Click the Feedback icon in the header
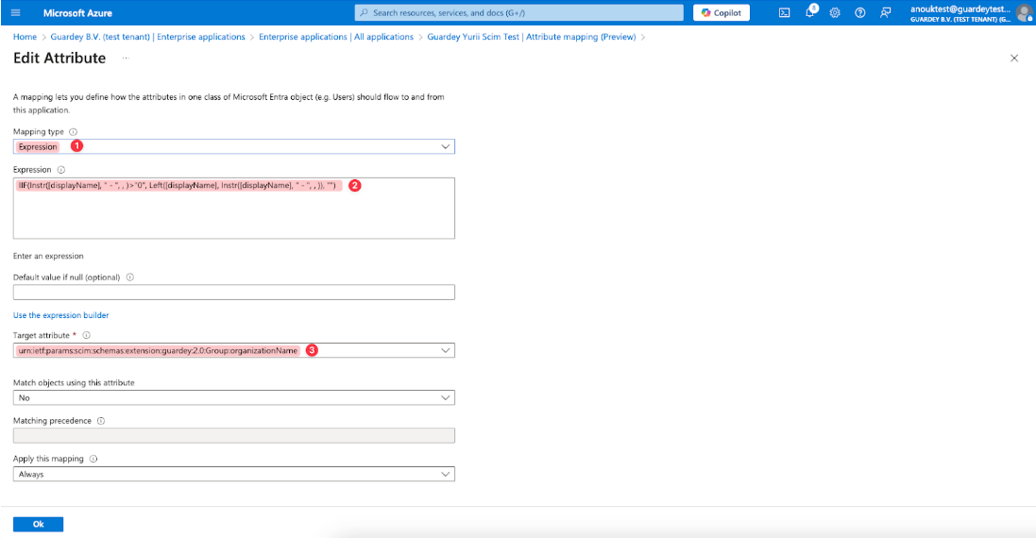This screenshot has height=538, width=1036. (x=885, y=12)
